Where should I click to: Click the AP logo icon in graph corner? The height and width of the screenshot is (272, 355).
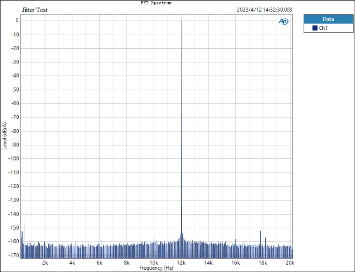coord(283,21)
